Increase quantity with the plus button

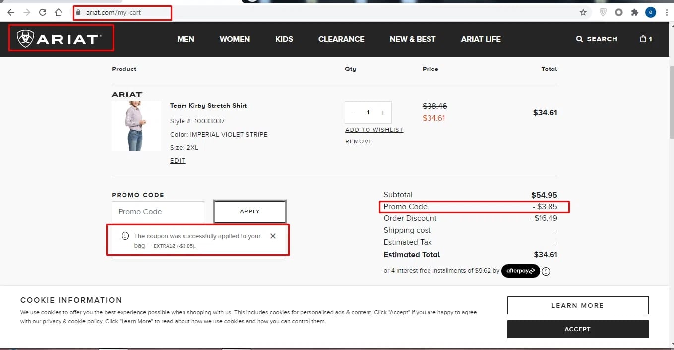pos(383,113)
